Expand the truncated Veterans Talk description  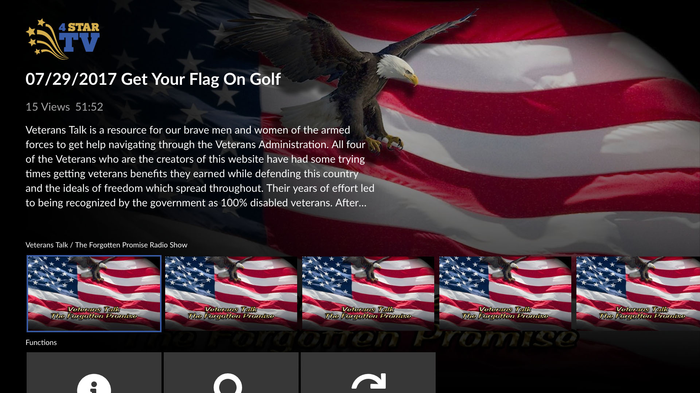click(x=200, y=166)
